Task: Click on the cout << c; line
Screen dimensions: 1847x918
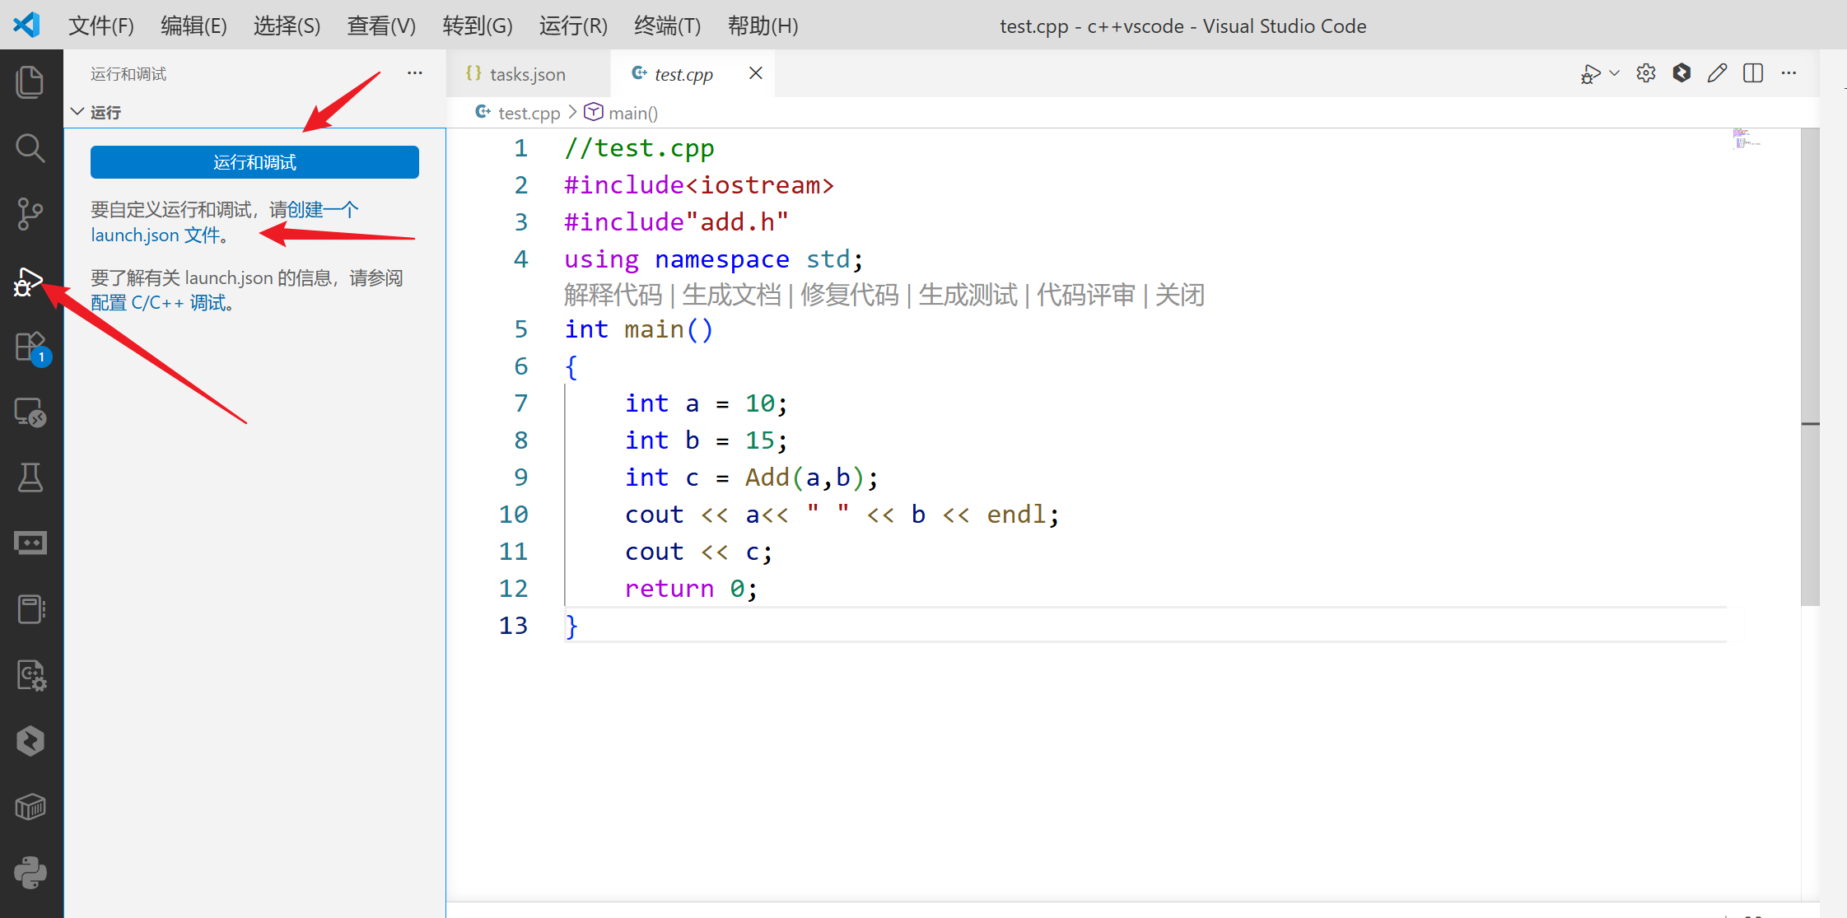Action: 698,552
